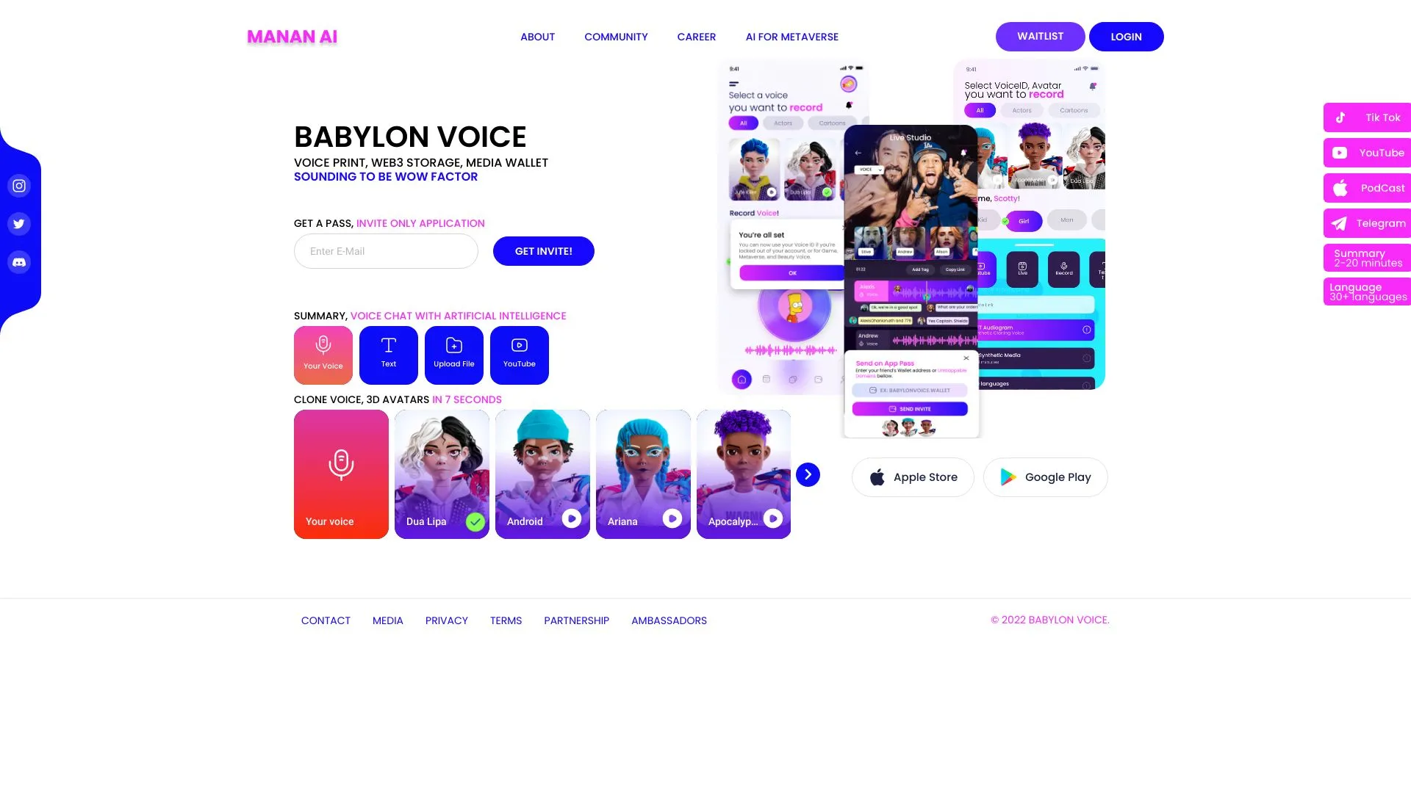Select the Discord community icon
This screenshot has width=1411, height=793.
19,262
